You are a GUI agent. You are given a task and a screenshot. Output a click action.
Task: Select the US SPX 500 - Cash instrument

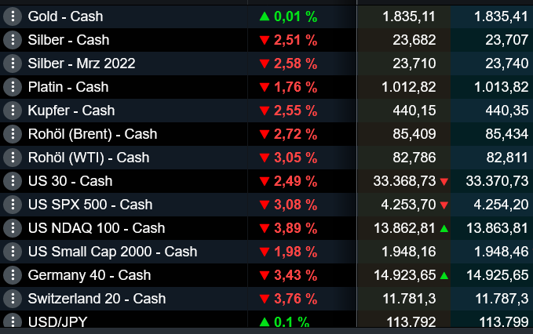click(89, 205)
